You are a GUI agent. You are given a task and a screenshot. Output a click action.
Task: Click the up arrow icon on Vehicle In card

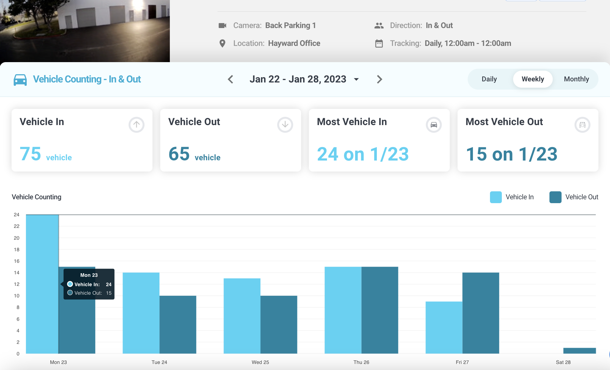(137, 125)
